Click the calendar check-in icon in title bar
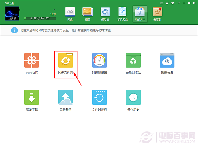This screenshot has height=146, width=198. tap(161, 3)
